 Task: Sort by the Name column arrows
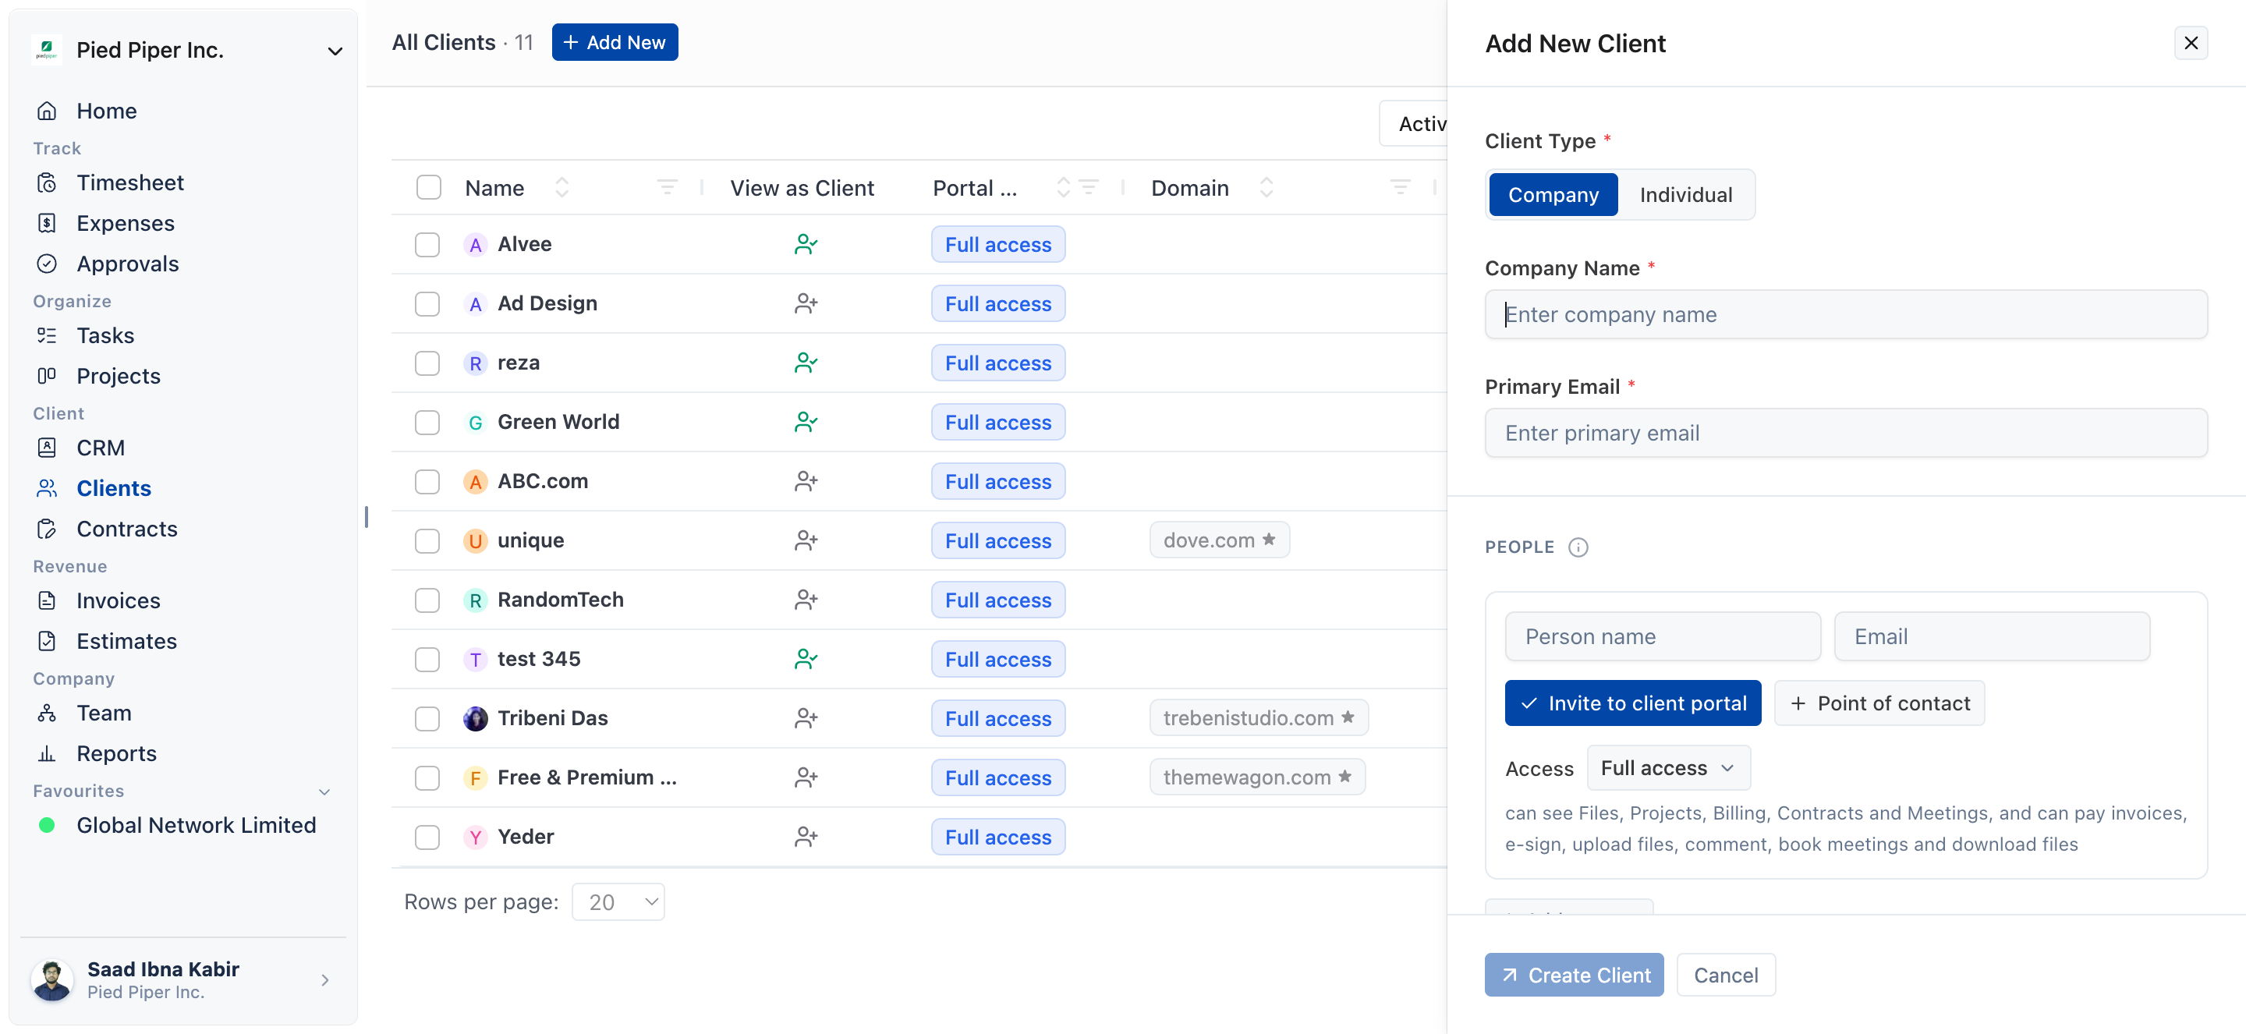(x=562, y=187)
